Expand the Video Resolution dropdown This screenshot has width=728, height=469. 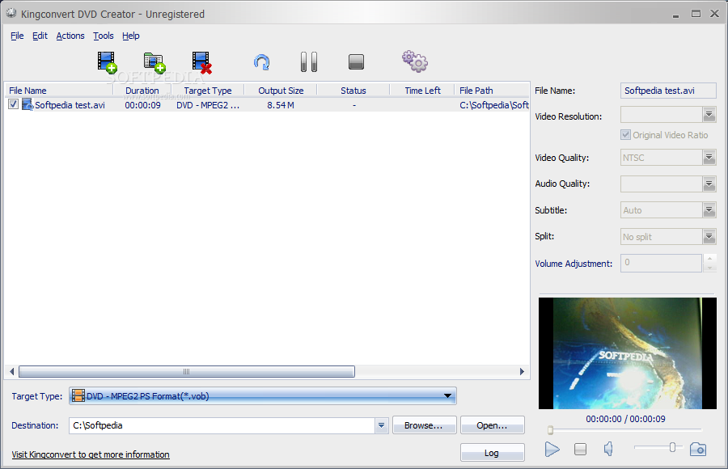pyautogui.click(x=709, y=114)
